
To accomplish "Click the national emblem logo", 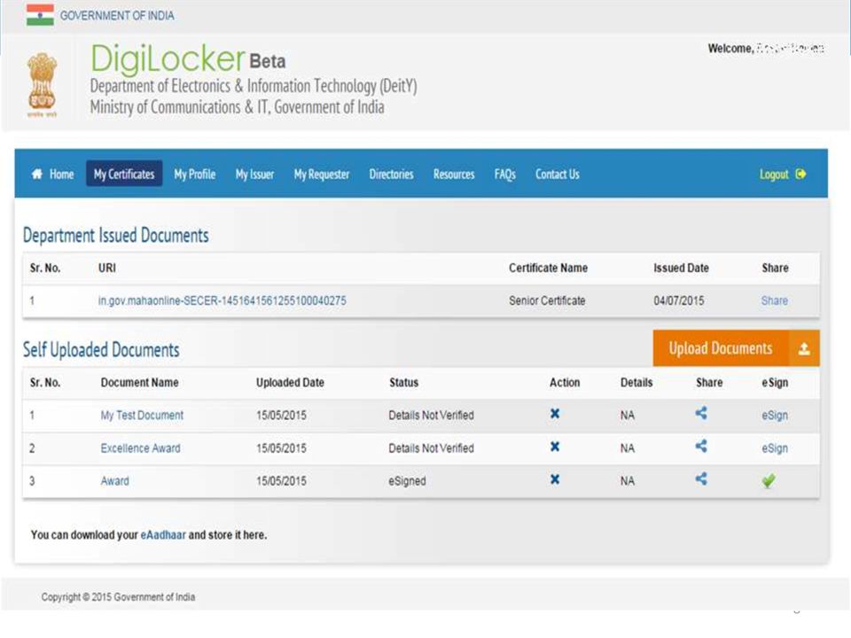I will point(43,84).
